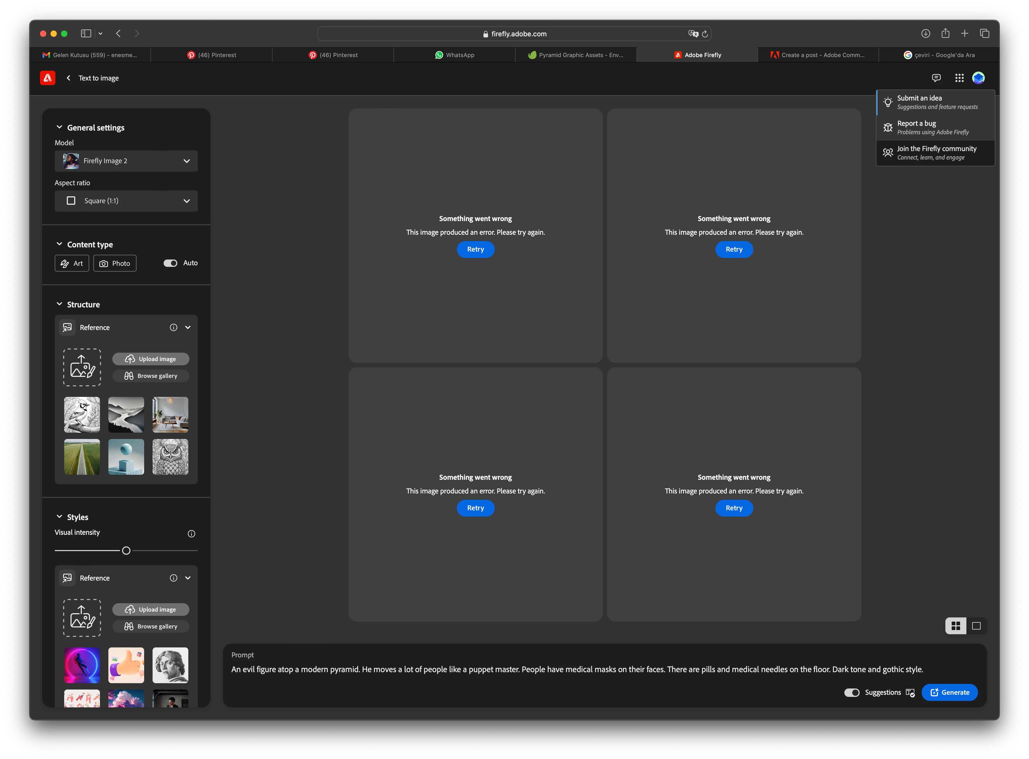
Task: Open the feedback chat bubble icon
Action: tap(936, 78)
